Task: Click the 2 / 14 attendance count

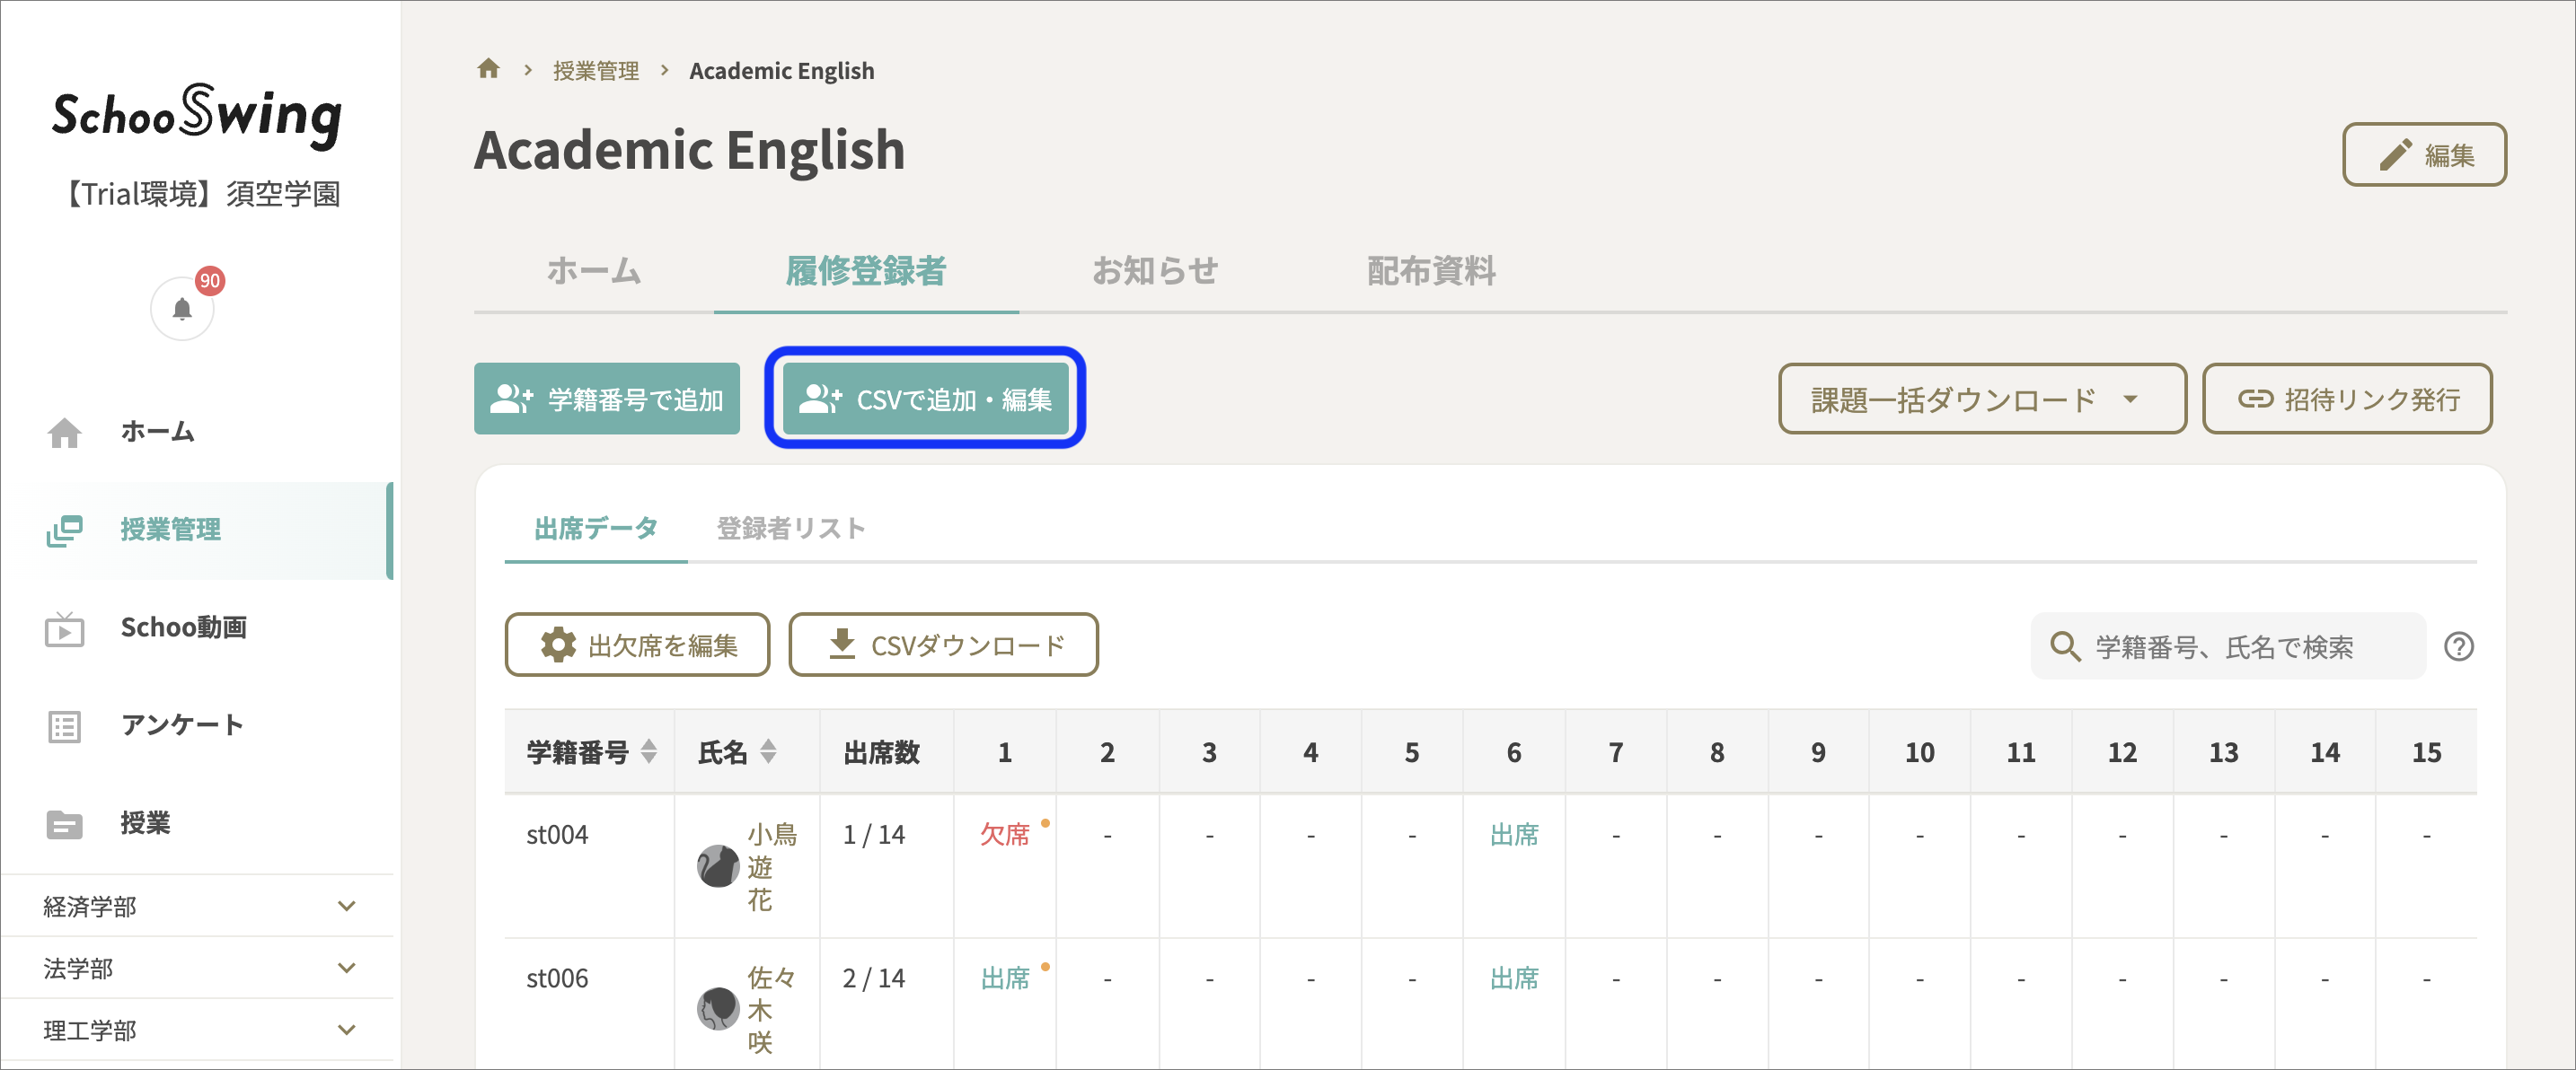Action: coord(874,978)
